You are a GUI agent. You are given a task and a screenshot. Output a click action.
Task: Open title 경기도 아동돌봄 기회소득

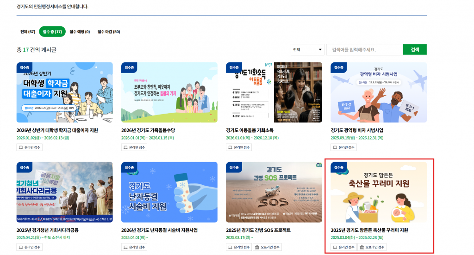pos(249,130)
